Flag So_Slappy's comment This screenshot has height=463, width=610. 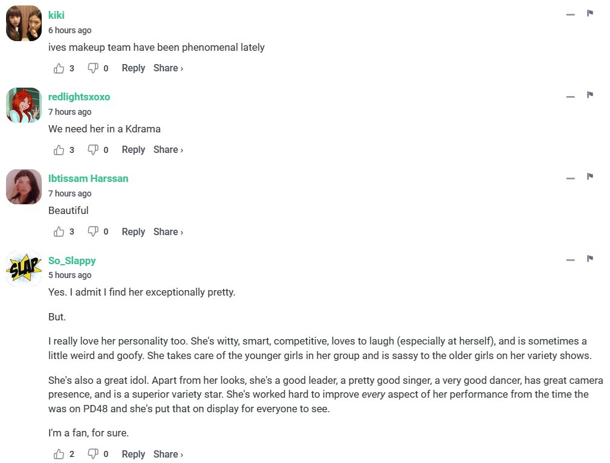pyautogui.click(x=590, y=259)
